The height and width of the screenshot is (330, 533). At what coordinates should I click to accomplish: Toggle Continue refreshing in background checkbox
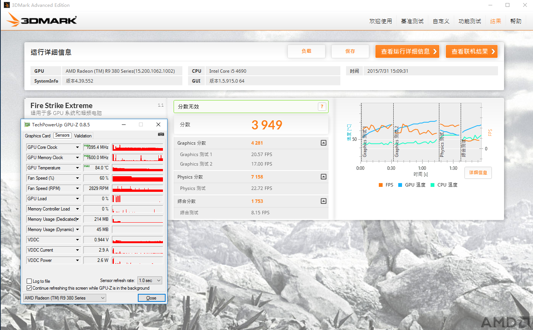[x=29, y=288]
